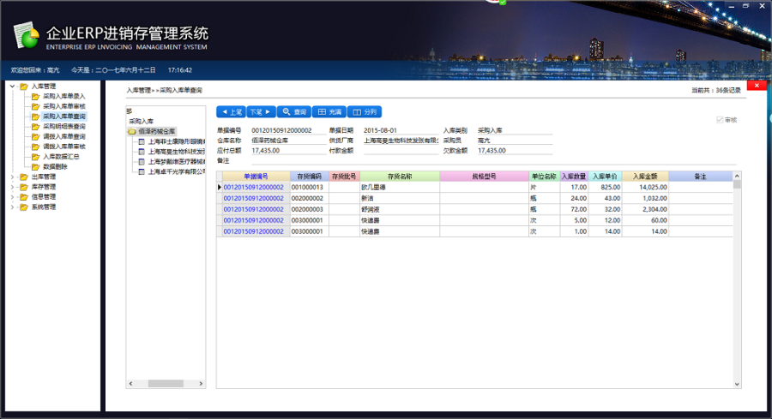This screenshot has height=419, width=772.
Task: Click the folder icon beside 采购明细表查询
Action: 35,127
